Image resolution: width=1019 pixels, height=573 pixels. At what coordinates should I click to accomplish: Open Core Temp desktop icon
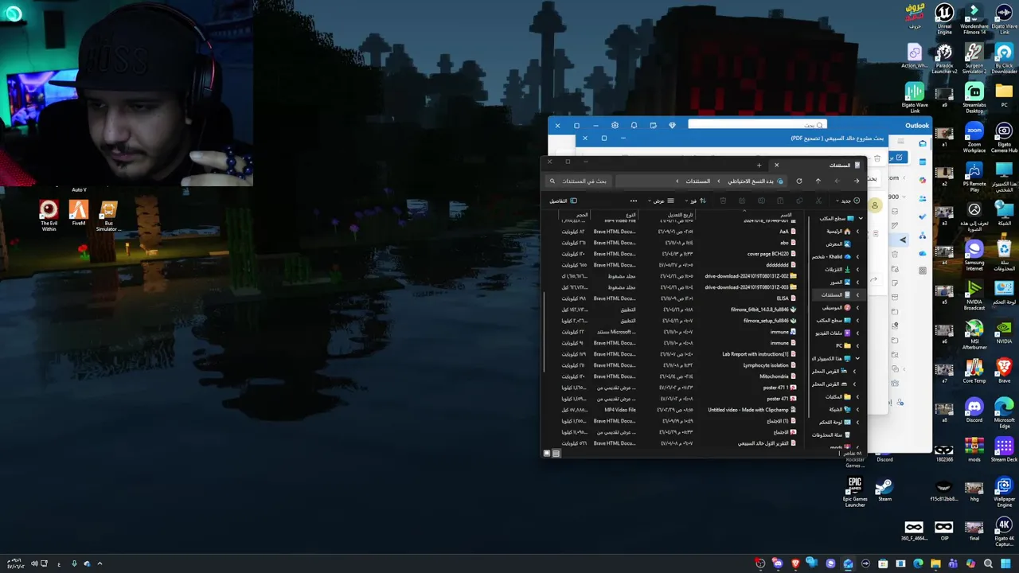click(974, 371)
